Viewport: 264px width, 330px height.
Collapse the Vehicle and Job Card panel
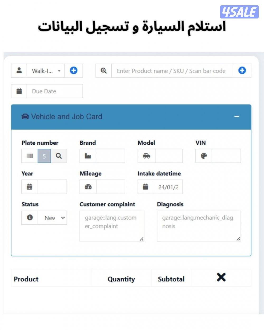237,116
